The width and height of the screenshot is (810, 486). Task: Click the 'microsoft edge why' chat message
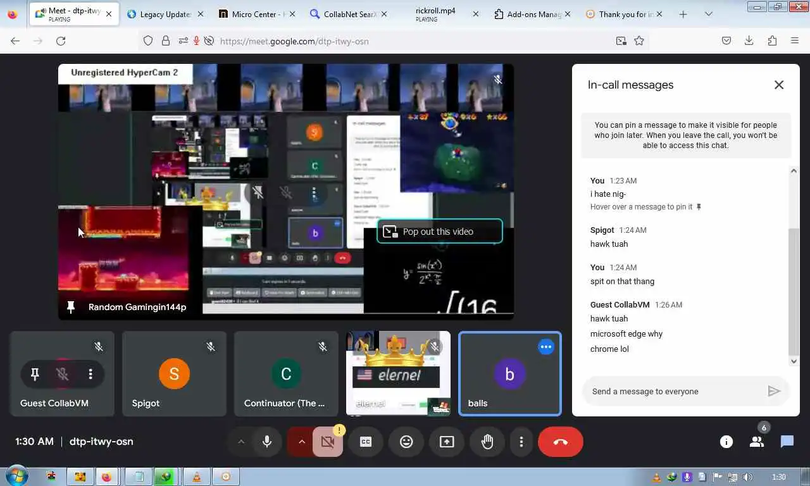(x=626, y=333)
